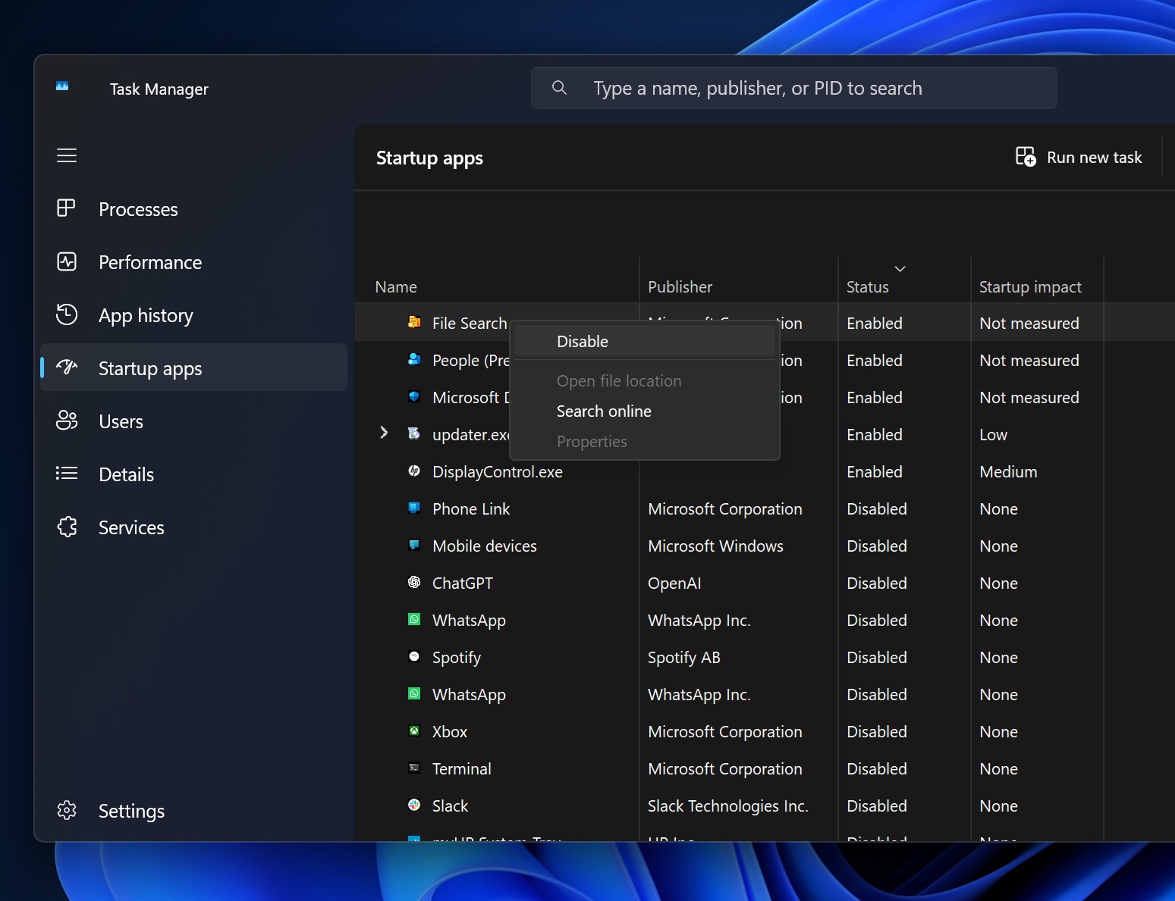This screenshot has height=901, width=1175.
Task: Click the search input field
Action: pyautogui.click(x=793, y=88)
